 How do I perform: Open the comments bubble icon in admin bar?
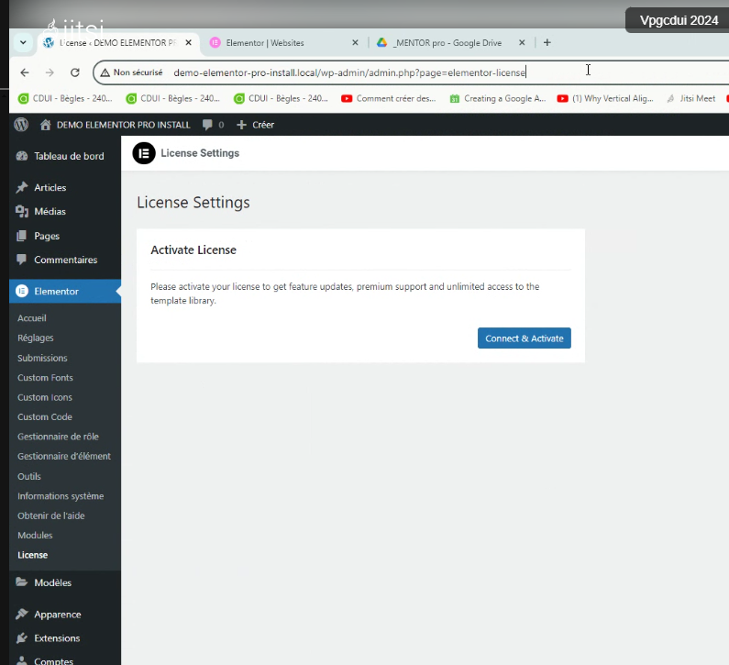(207, 125)
